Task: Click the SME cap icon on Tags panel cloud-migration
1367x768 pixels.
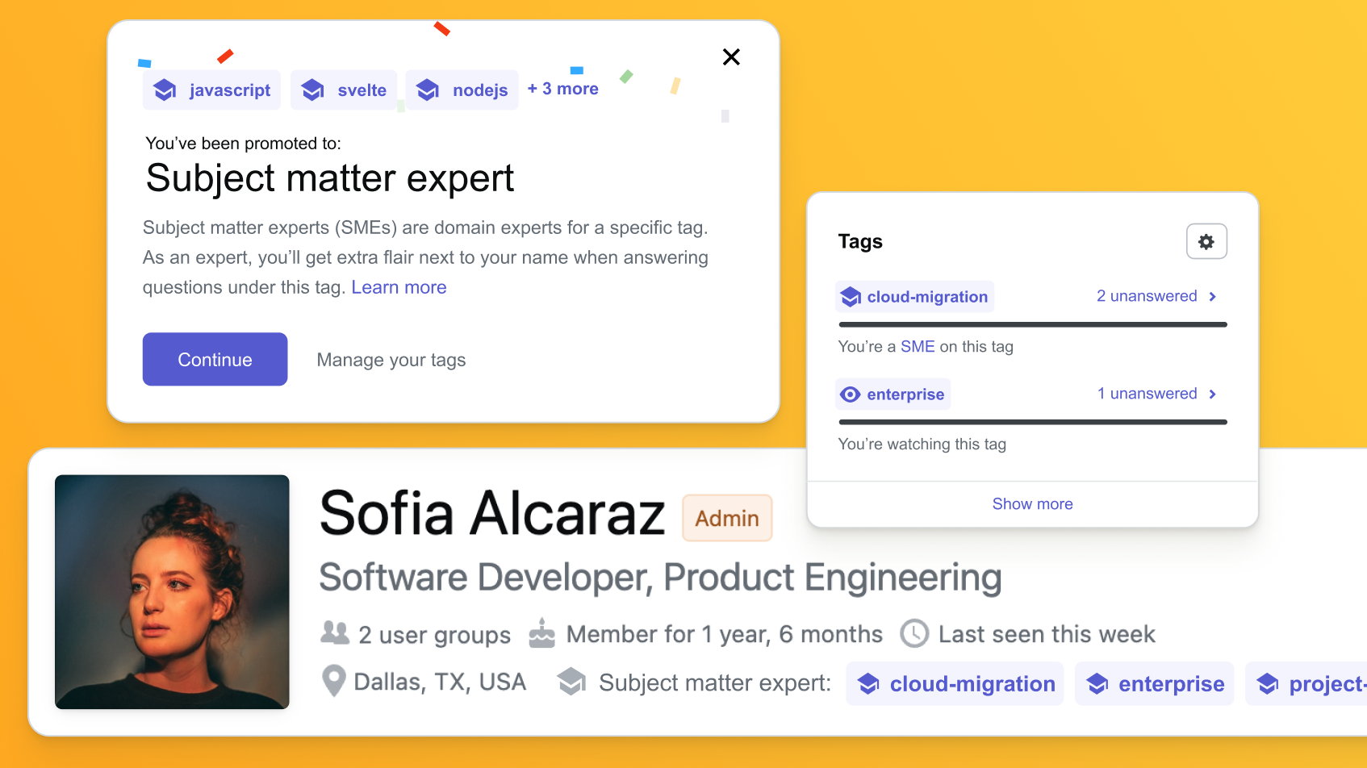Action: [x=851, y=297]
